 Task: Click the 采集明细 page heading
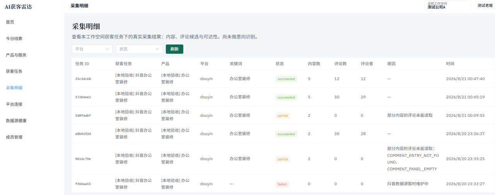coord(86,27)
